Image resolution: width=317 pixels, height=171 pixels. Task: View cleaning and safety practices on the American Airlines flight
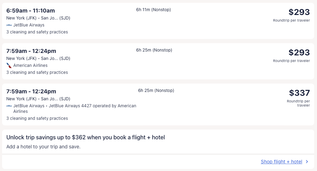click(x=37, y=72)
